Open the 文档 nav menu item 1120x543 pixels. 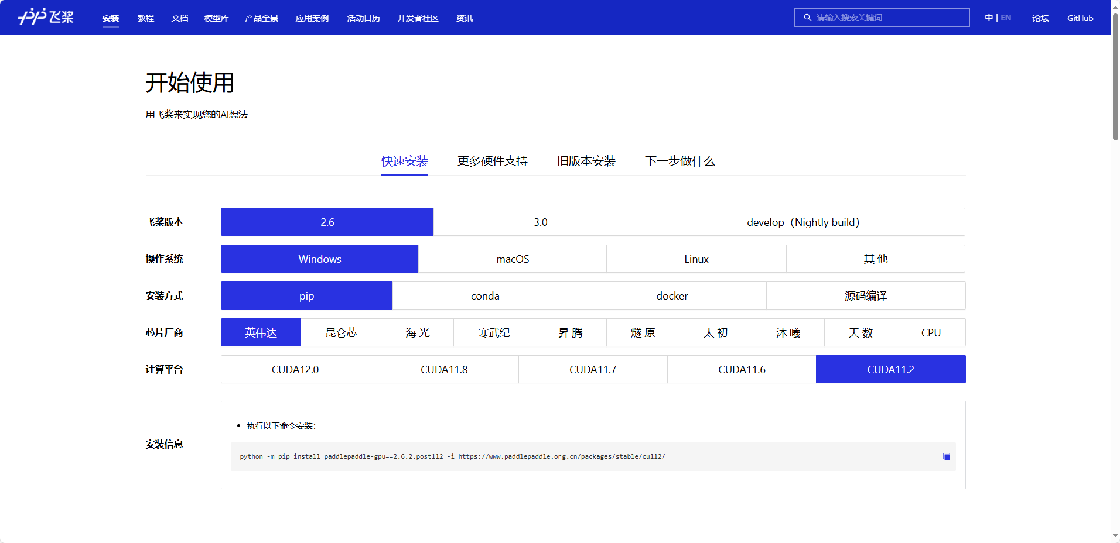(180, 18)
